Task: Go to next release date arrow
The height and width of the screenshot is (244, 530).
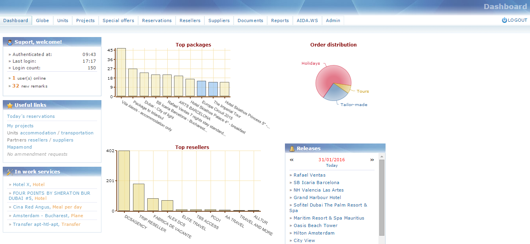Action: tap(372, 160)
